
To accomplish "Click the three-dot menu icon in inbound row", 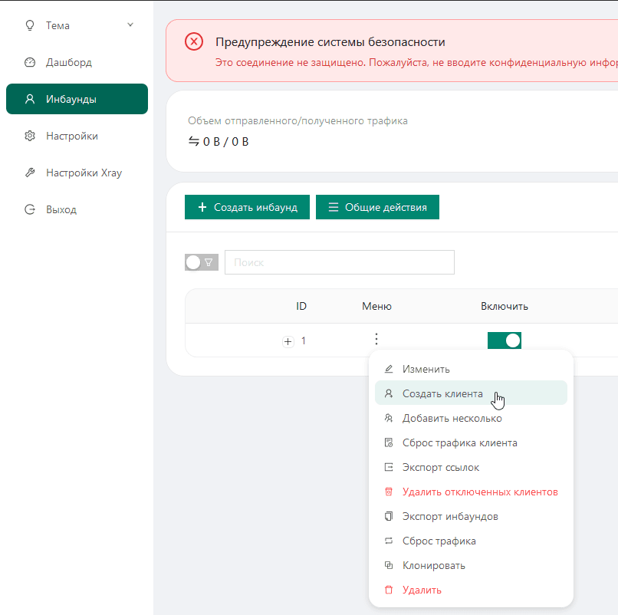I will [x=376, y=340].
